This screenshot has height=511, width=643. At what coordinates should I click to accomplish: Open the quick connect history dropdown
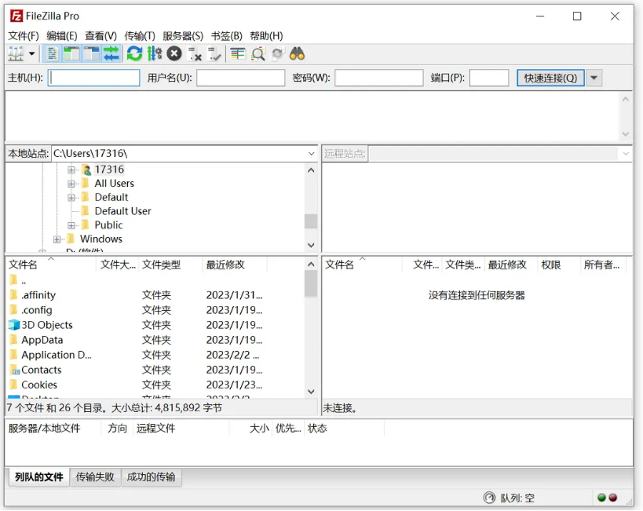pyautogui.click(x=594, y=78)
